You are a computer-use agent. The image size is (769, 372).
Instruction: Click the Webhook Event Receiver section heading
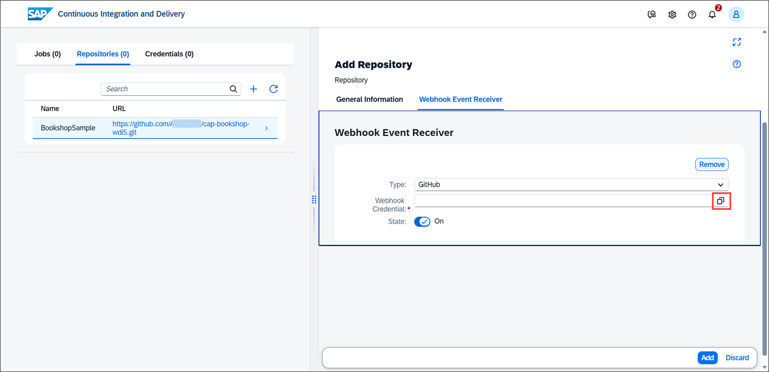click(394, 133)
